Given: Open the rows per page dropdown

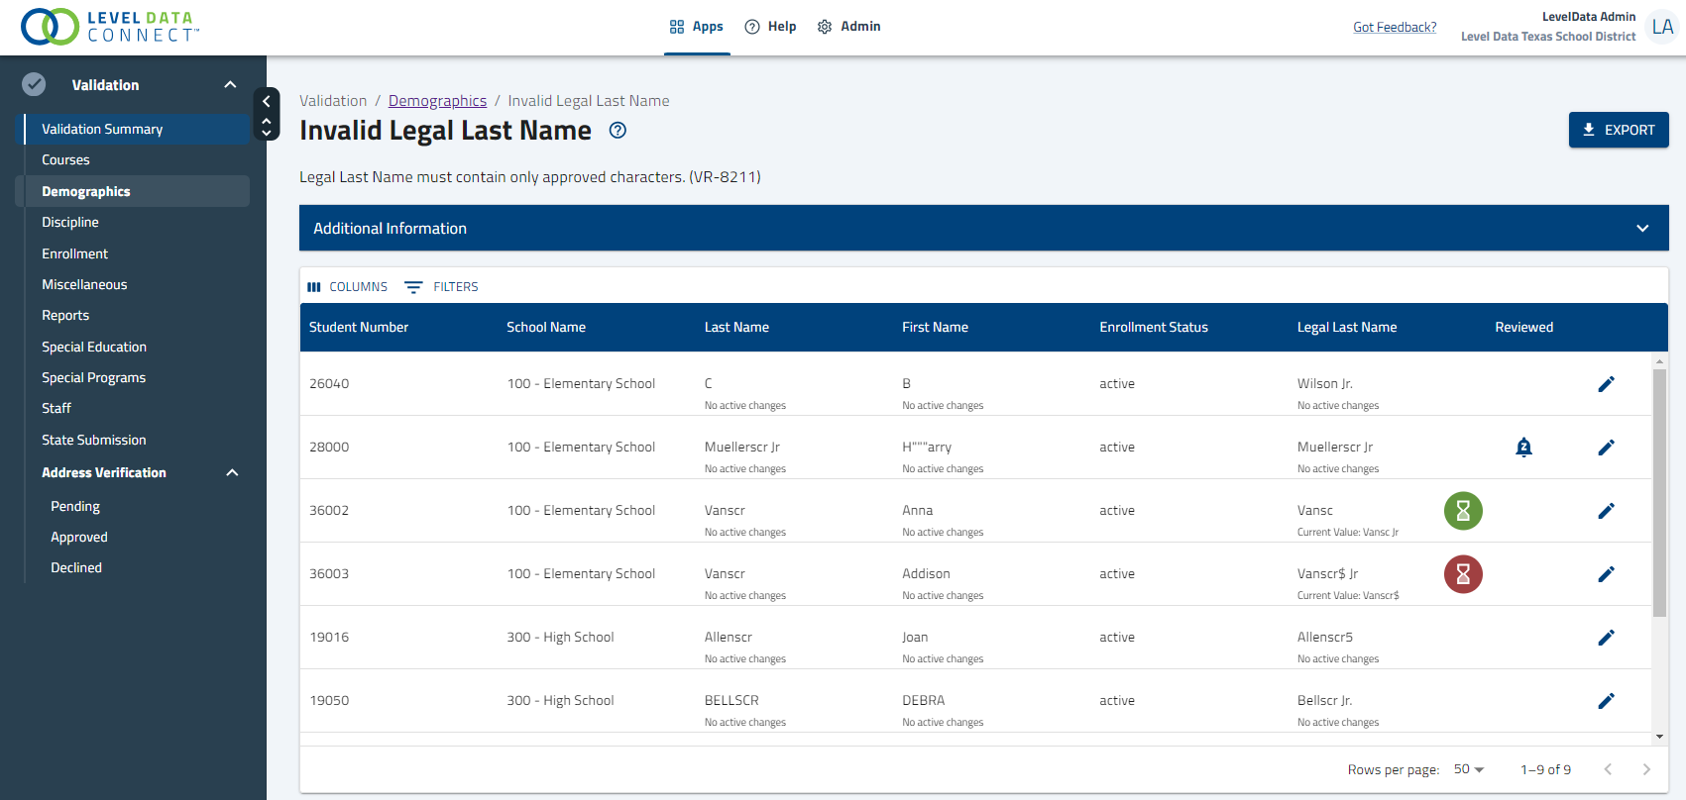Looking at the screenshot, I should 1468,769.
